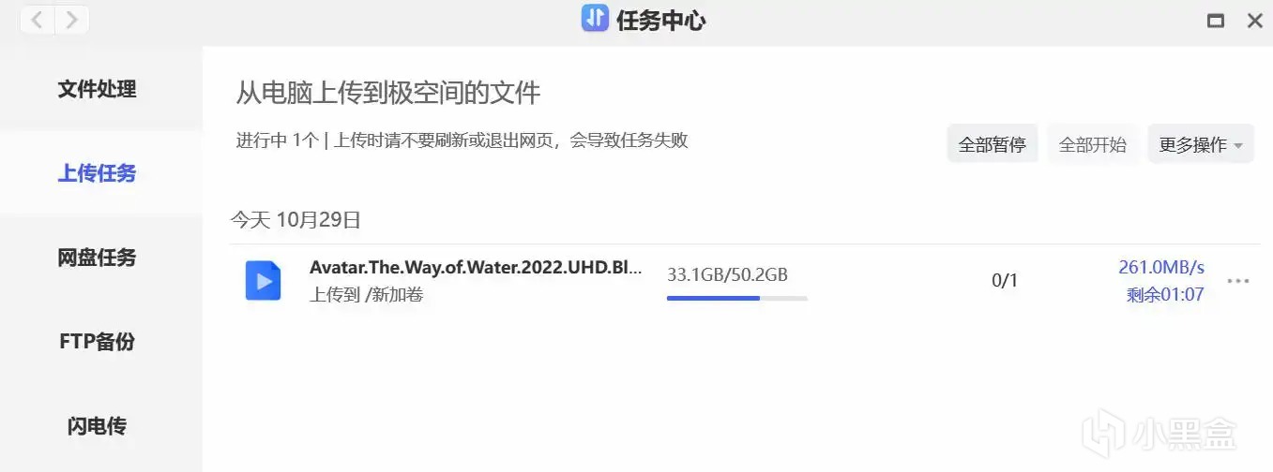Click the Task Center transfer icon
Viewport: 1273px width, 472px height.
click(595, 19)
